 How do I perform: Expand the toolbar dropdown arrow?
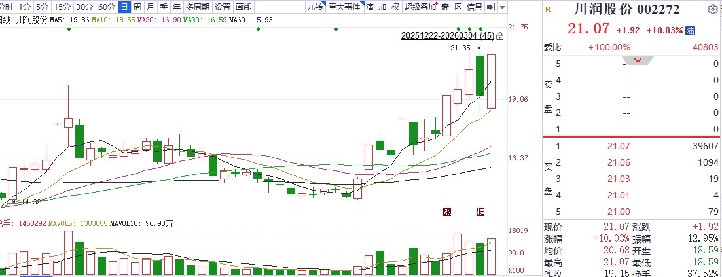tap(502, 7)
